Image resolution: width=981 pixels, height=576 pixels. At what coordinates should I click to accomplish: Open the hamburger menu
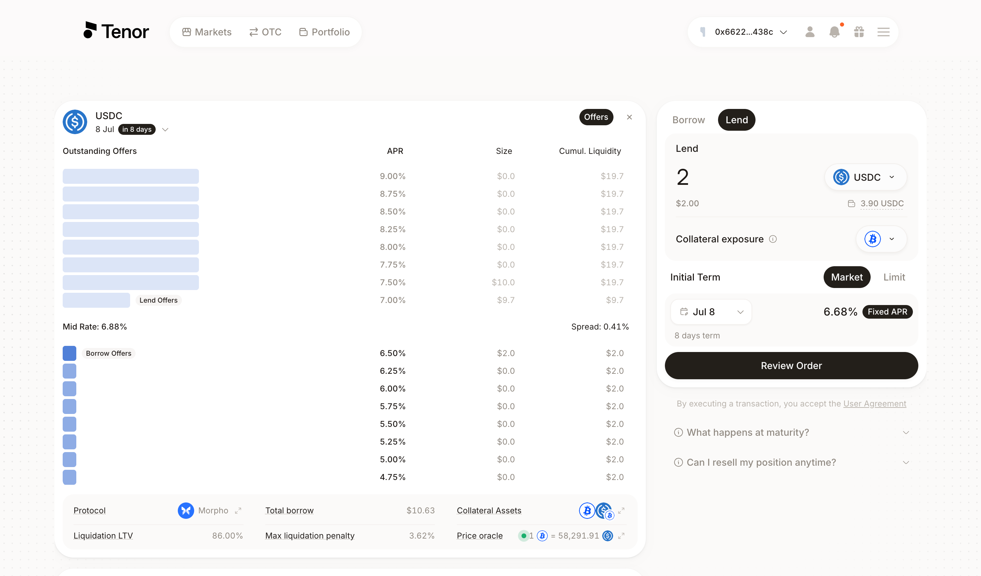pos(884,32)
